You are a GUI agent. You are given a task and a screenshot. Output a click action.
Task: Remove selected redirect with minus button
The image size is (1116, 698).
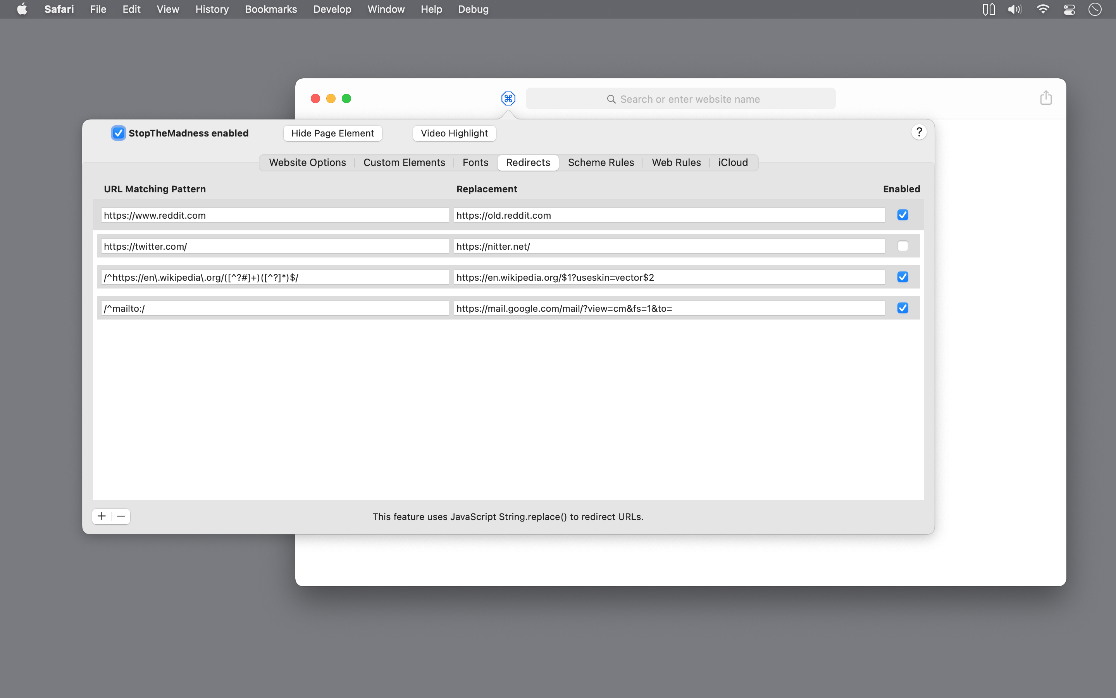pyautogui.click(x=121, y=516)
